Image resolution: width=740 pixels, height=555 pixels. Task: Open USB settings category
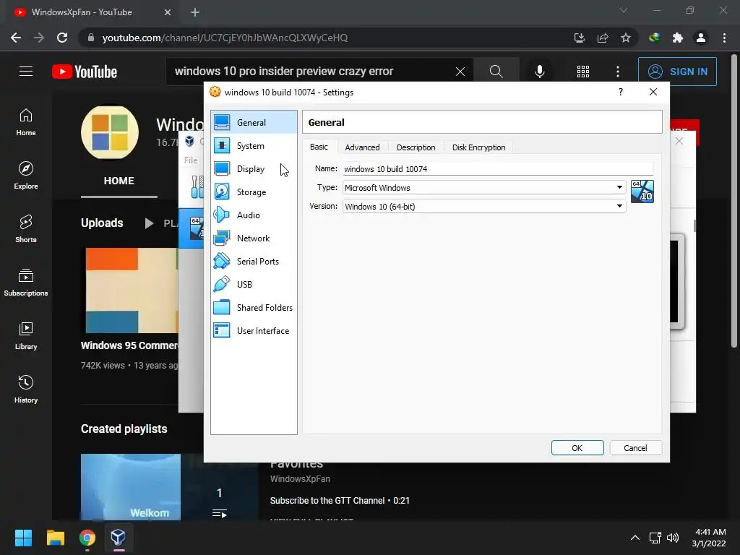[254, 284]
